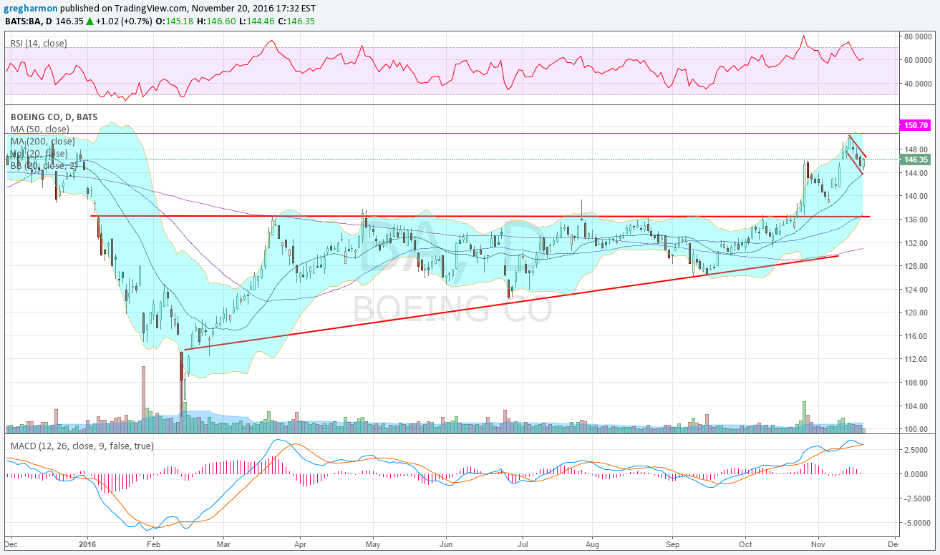The width and height of the screenshot is (940, 555).
Task: Click the 124.00 price axis label
Action: coord(915,290)
